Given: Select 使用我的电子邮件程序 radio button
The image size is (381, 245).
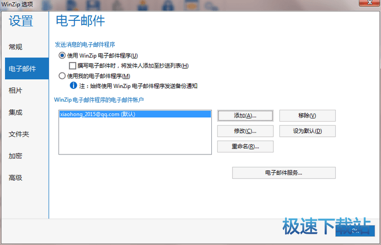Looking at the screenshot, I should coord(62,76).
